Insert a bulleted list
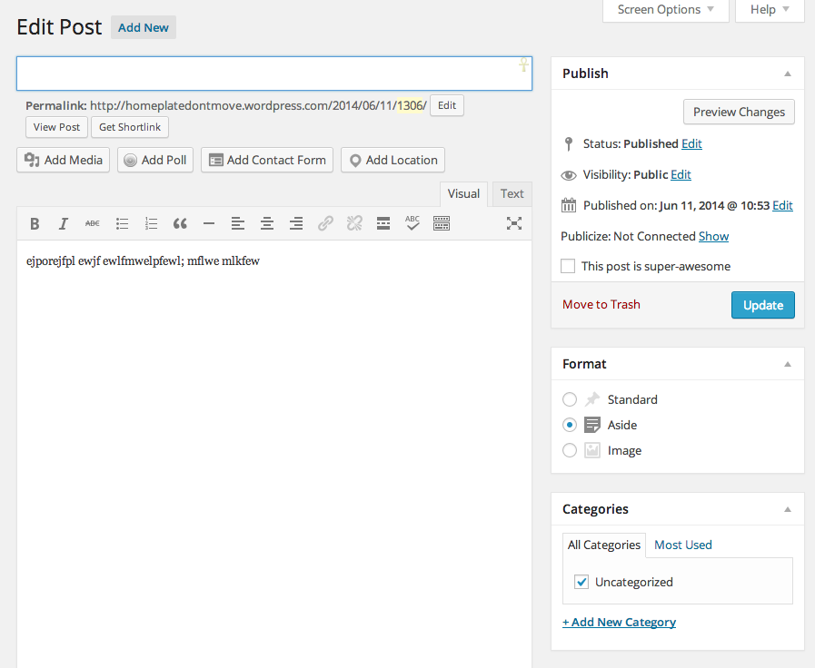This screenshot has width=815, height=668. tap(122, 223)
